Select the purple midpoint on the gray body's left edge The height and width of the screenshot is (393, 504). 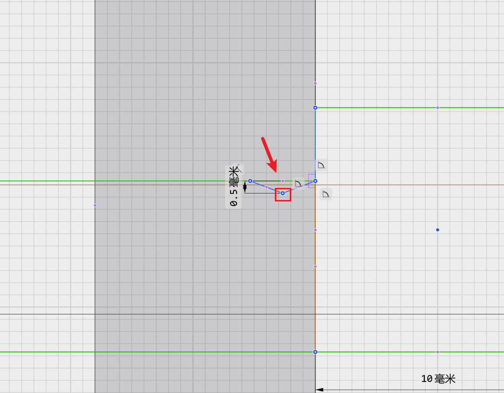click(95, 205)
